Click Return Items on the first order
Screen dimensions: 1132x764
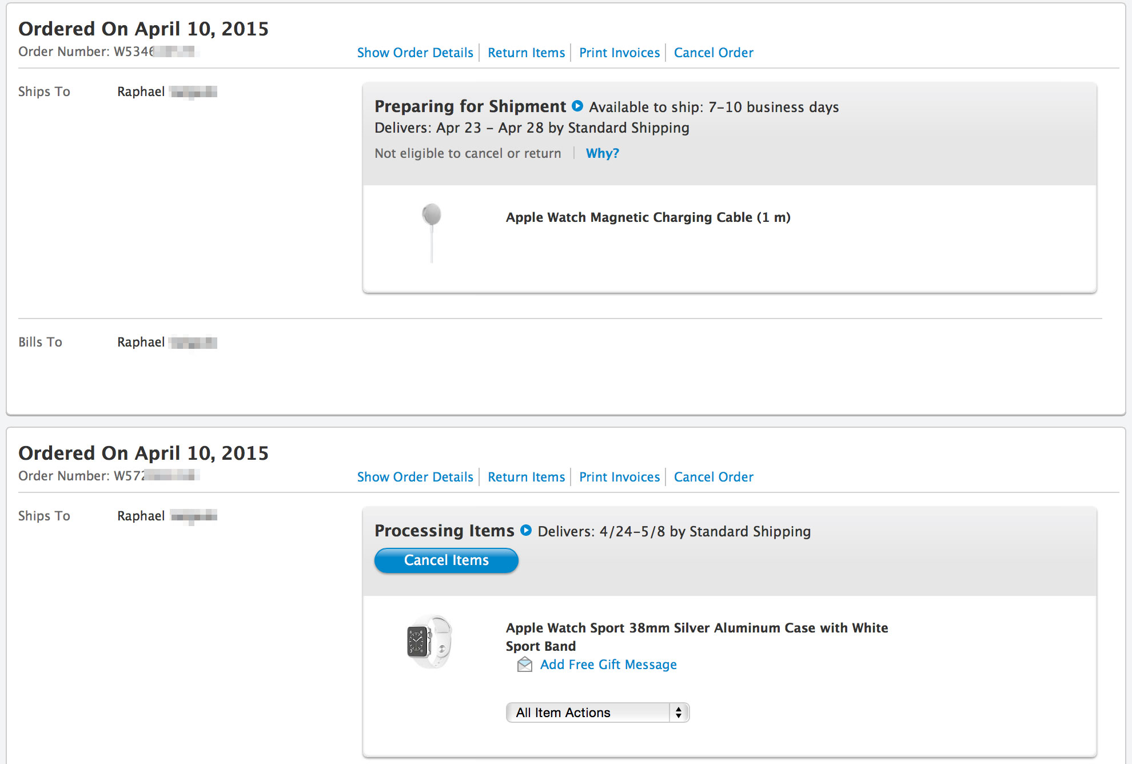pyautogui.click(x=526, y=53)
